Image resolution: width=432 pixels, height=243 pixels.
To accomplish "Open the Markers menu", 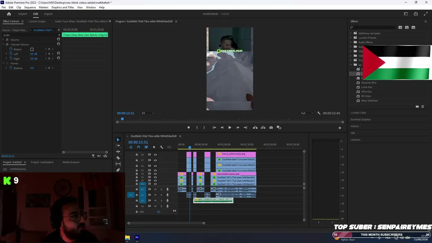I will (44, 7).
